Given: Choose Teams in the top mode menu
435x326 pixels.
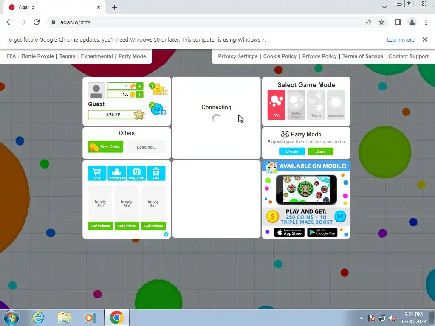Looking at the screenshot, I should (67, 56).
